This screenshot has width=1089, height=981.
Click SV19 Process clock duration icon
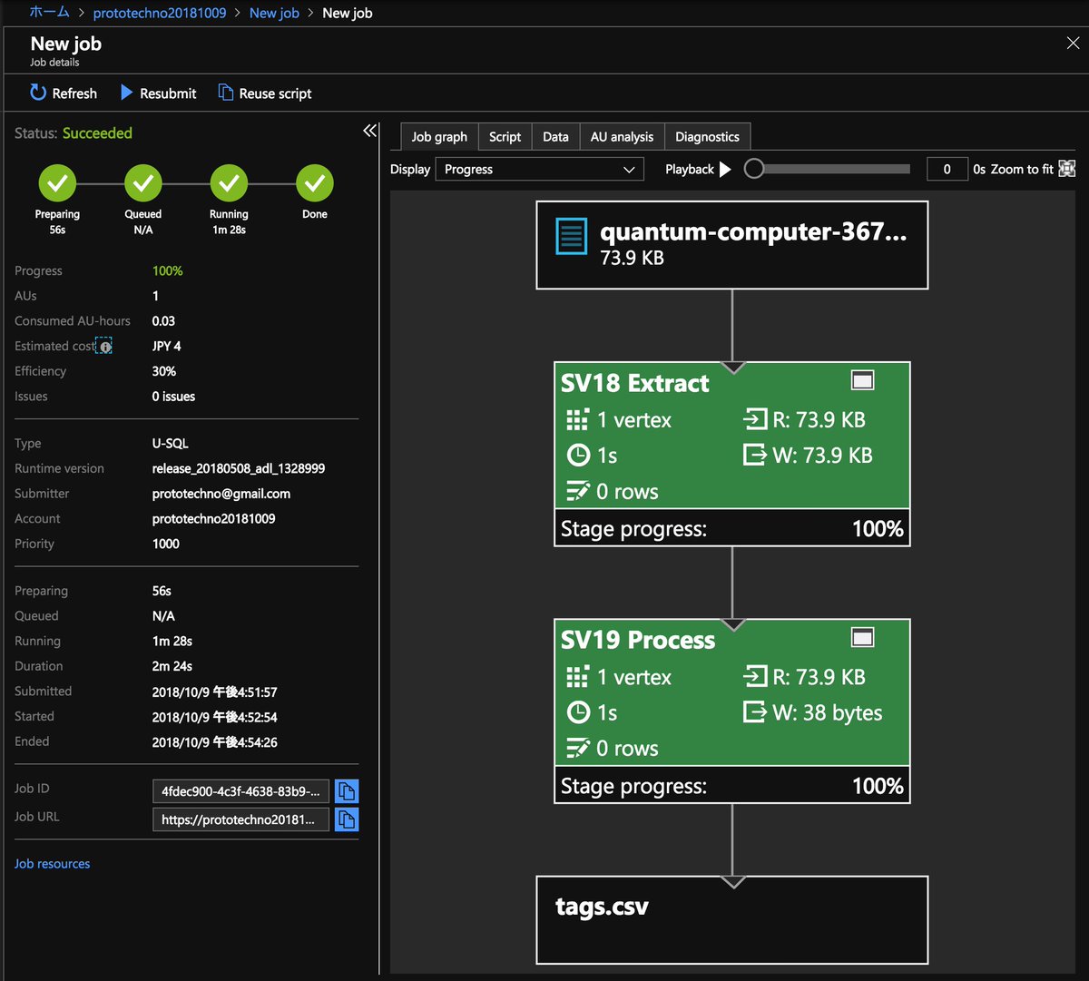[x=578, y=712]
